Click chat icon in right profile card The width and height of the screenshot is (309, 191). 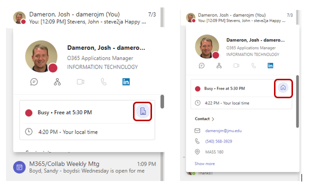[x=201, y=66]
